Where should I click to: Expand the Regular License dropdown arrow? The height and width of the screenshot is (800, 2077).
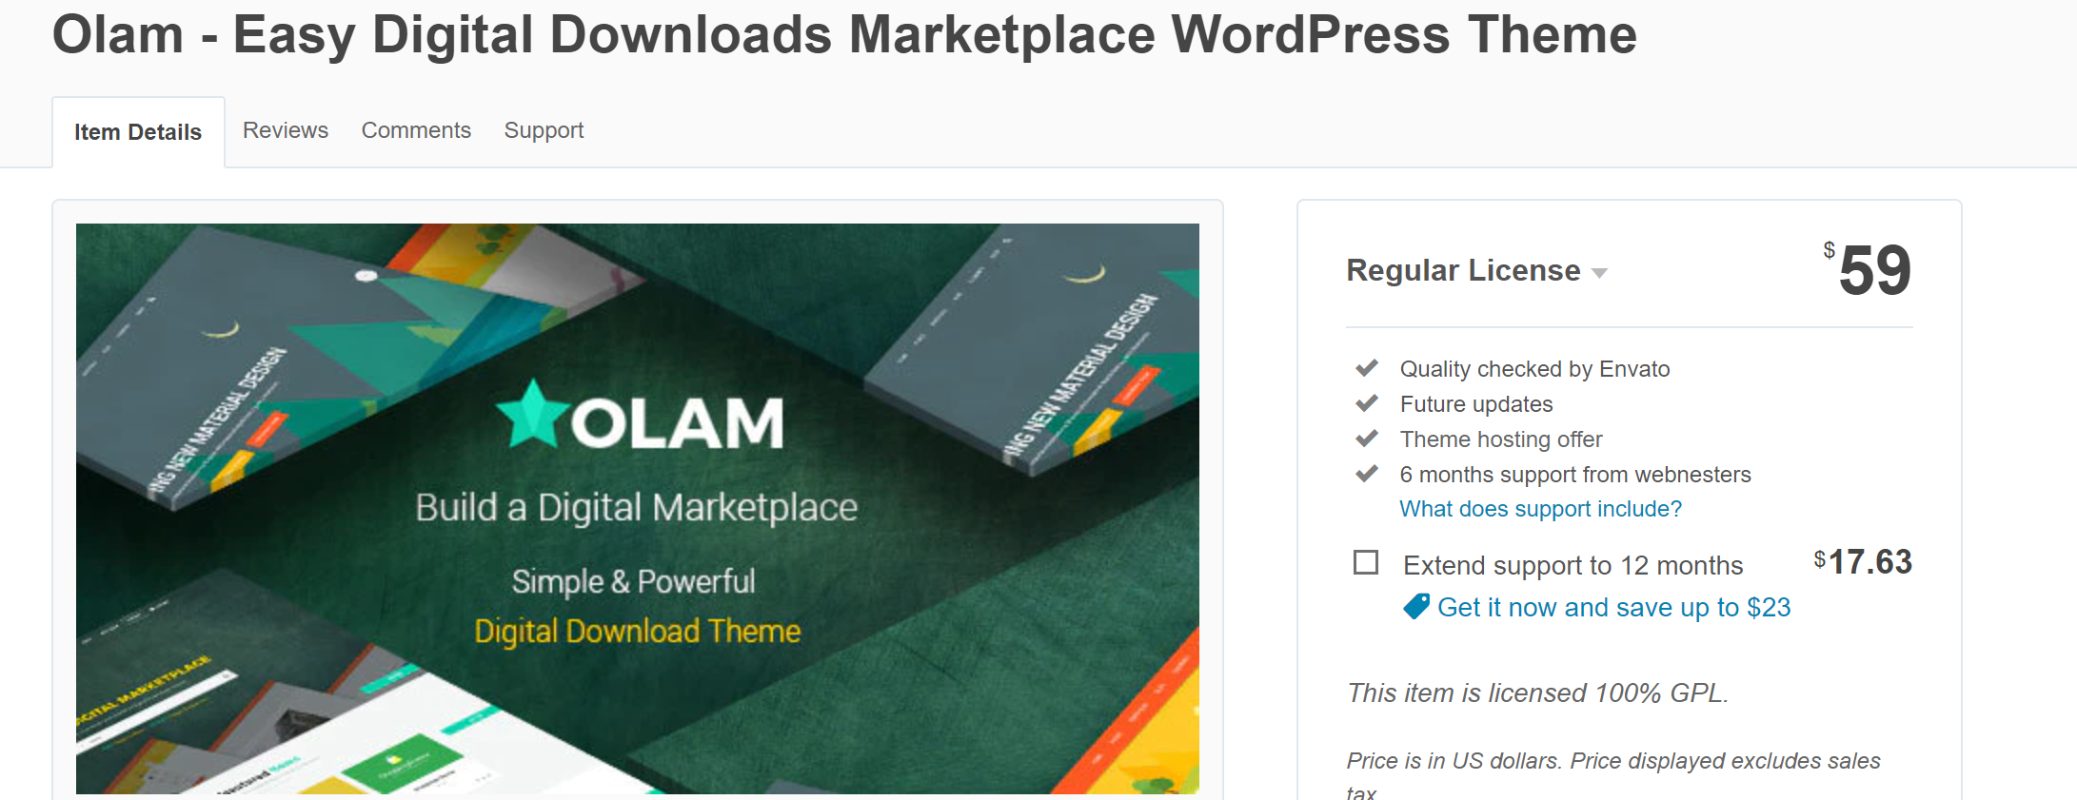[x=1599, y=273]
